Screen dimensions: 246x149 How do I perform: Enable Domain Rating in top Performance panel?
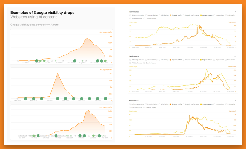click(x=146, y=15)
